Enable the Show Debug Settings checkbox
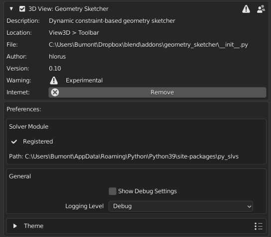This screenshot has width=271, height=237. tap(113, 191)
